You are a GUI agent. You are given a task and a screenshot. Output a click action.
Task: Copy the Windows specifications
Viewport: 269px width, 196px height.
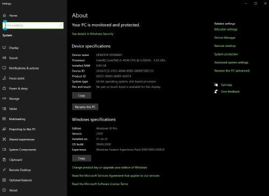pos(82,158)
